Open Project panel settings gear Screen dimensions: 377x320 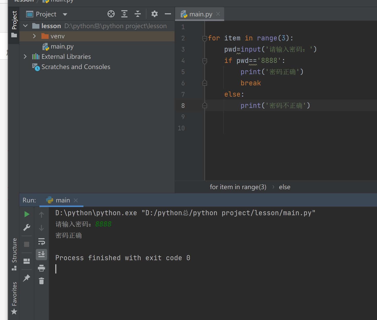pyautogui.click(x=155, y=14)
